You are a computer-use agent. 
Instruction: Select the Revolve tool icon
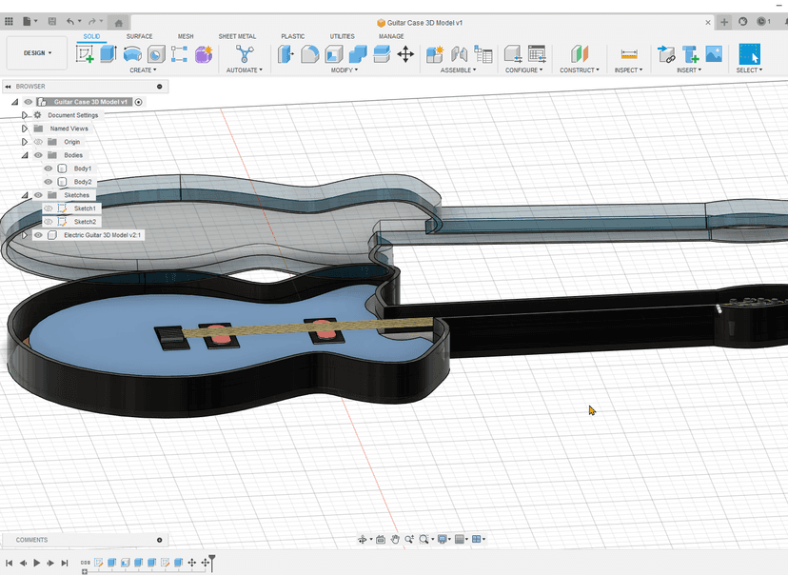132,54
